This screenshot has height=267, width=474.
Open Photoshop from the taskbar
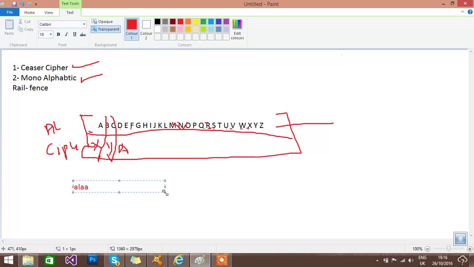pos(93,260)
